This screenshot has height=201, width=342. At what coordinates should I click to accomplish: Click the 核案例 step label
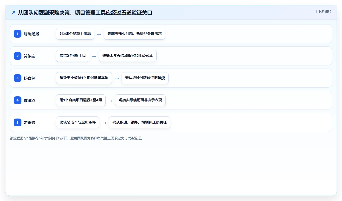coord(29,78)
